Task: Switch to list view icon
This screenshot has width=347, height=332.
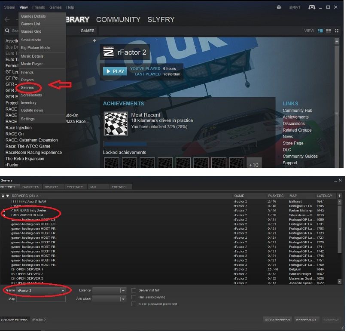Action: [329, 31]
